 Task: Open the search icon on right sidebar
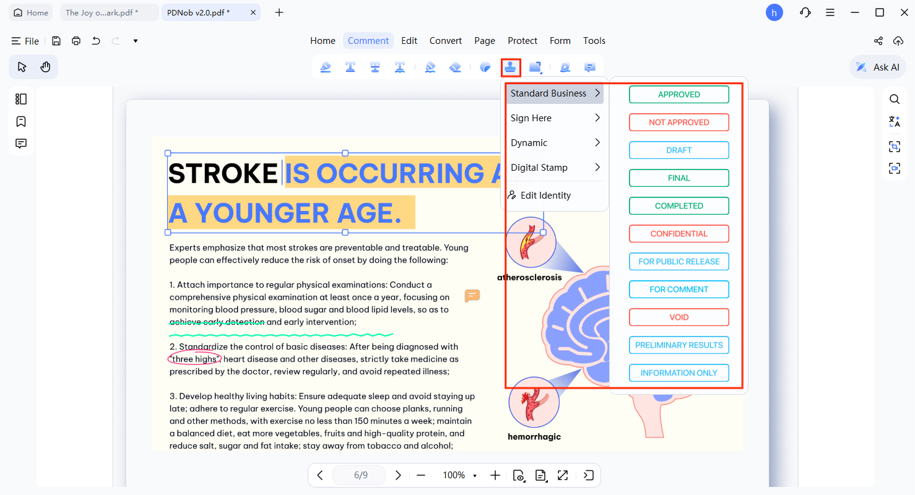click(x=895, y=99)
